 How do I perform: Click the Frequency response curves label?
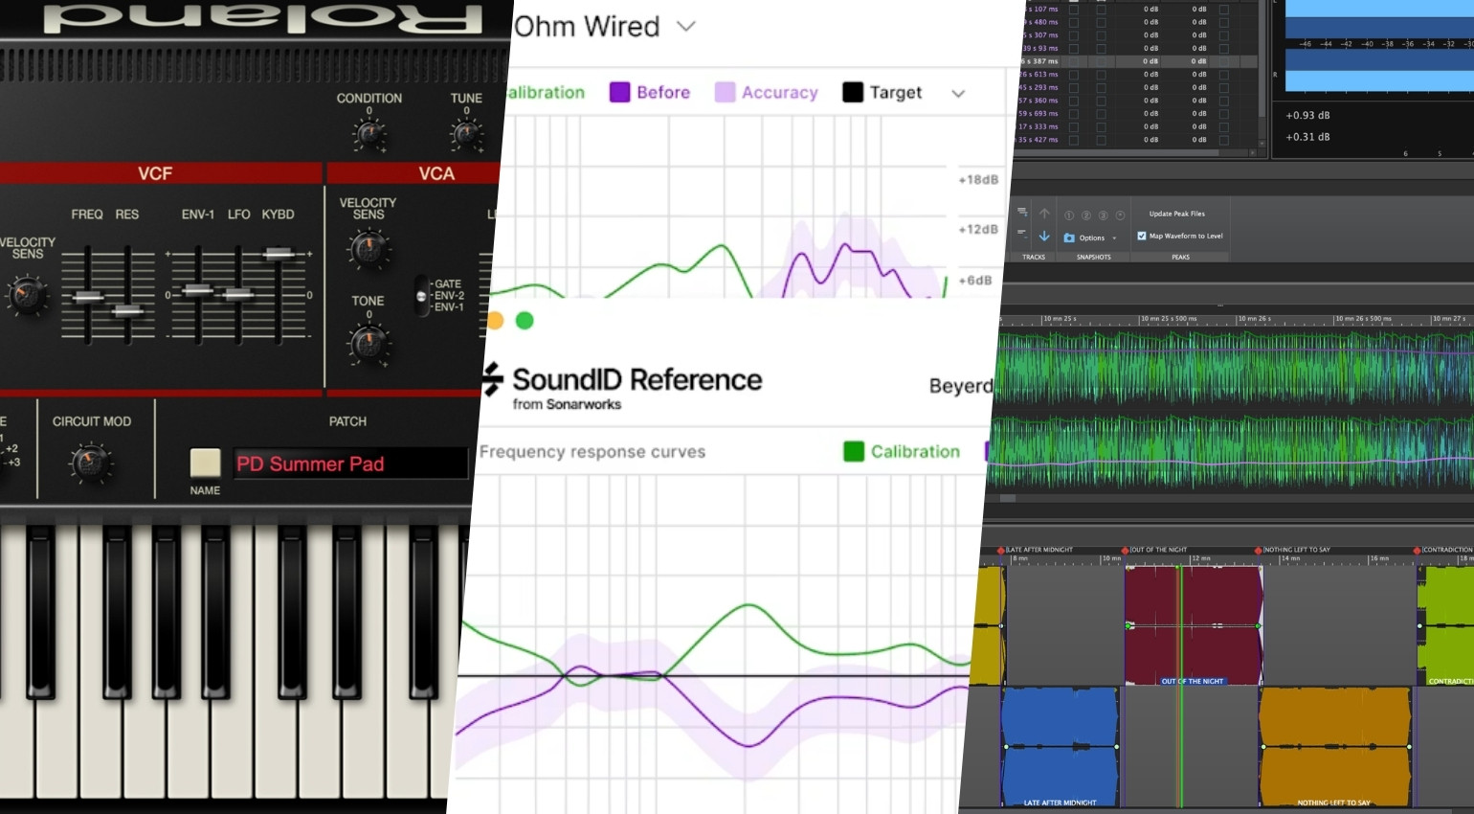pos(592,452)
